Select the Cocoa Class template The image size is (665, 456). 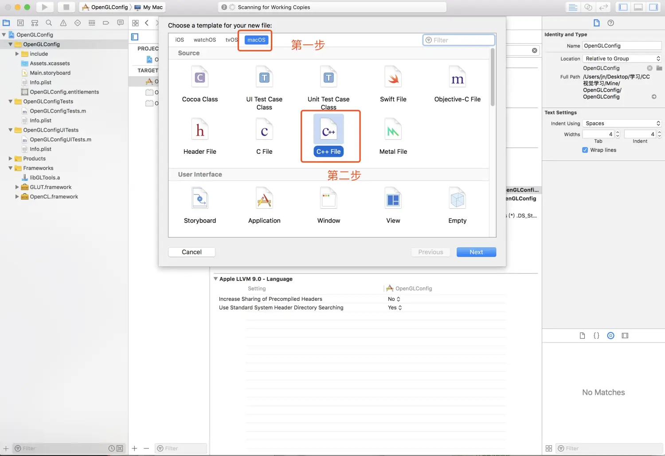(x=200, y=84)
